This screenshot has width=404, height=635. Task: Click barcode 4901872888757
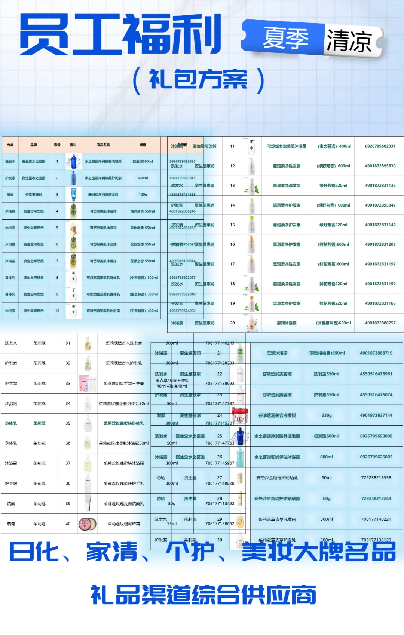point(380,323)
